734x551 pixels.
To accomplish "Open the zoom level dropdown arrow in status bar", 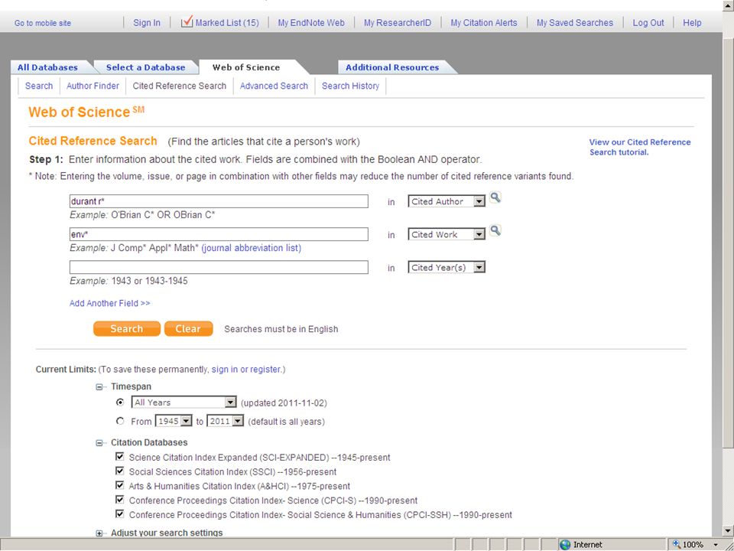I will tap(716, 545).
